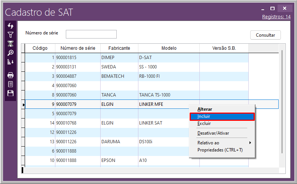Click the clear filter X icon
The height and width of the screenshot is (184, 297).
pos(10,44)
